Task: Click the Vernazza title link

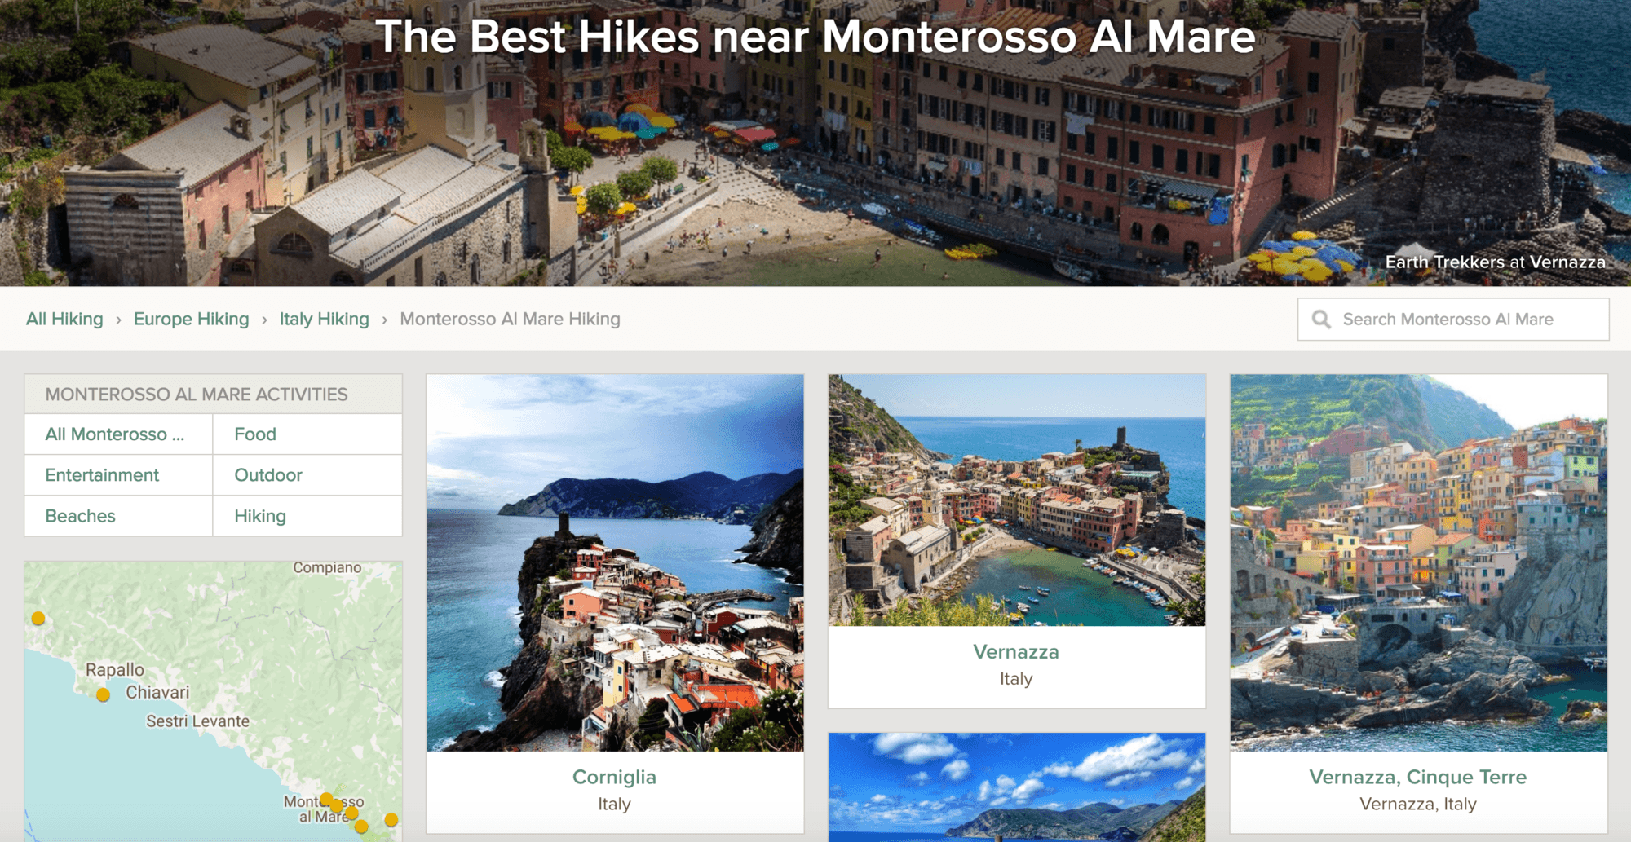Action: click(1016, 652)
